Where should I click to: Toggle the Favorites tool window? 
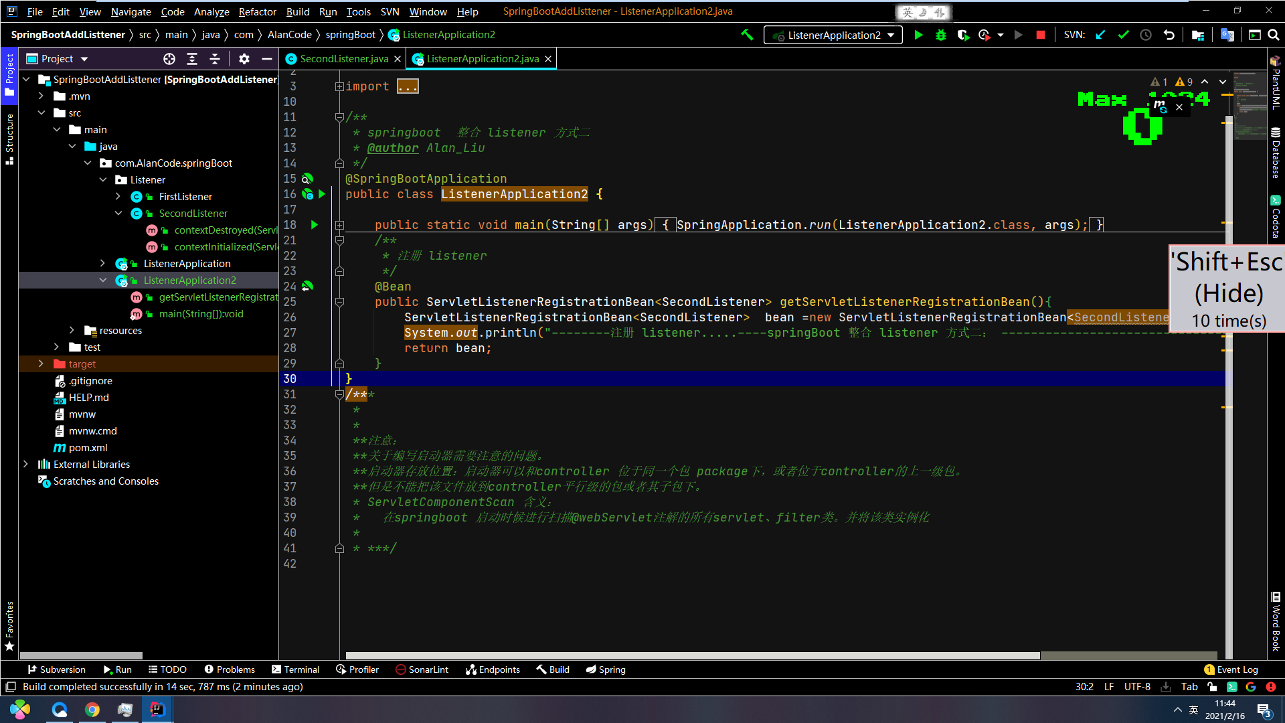(9, 626)
